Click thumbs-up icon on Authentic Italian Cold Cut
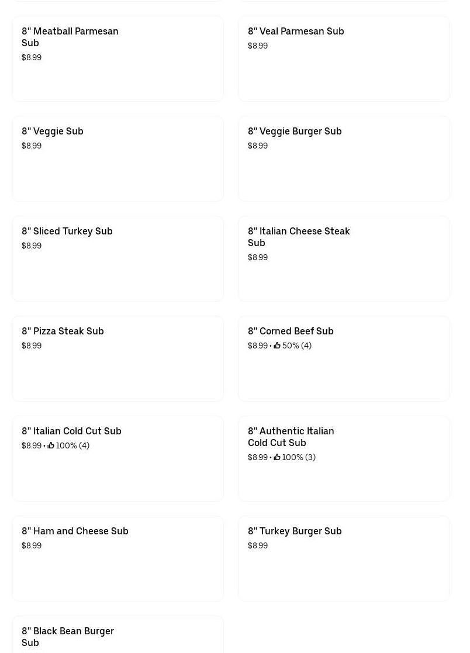The image size is (470, 653). 277,457
